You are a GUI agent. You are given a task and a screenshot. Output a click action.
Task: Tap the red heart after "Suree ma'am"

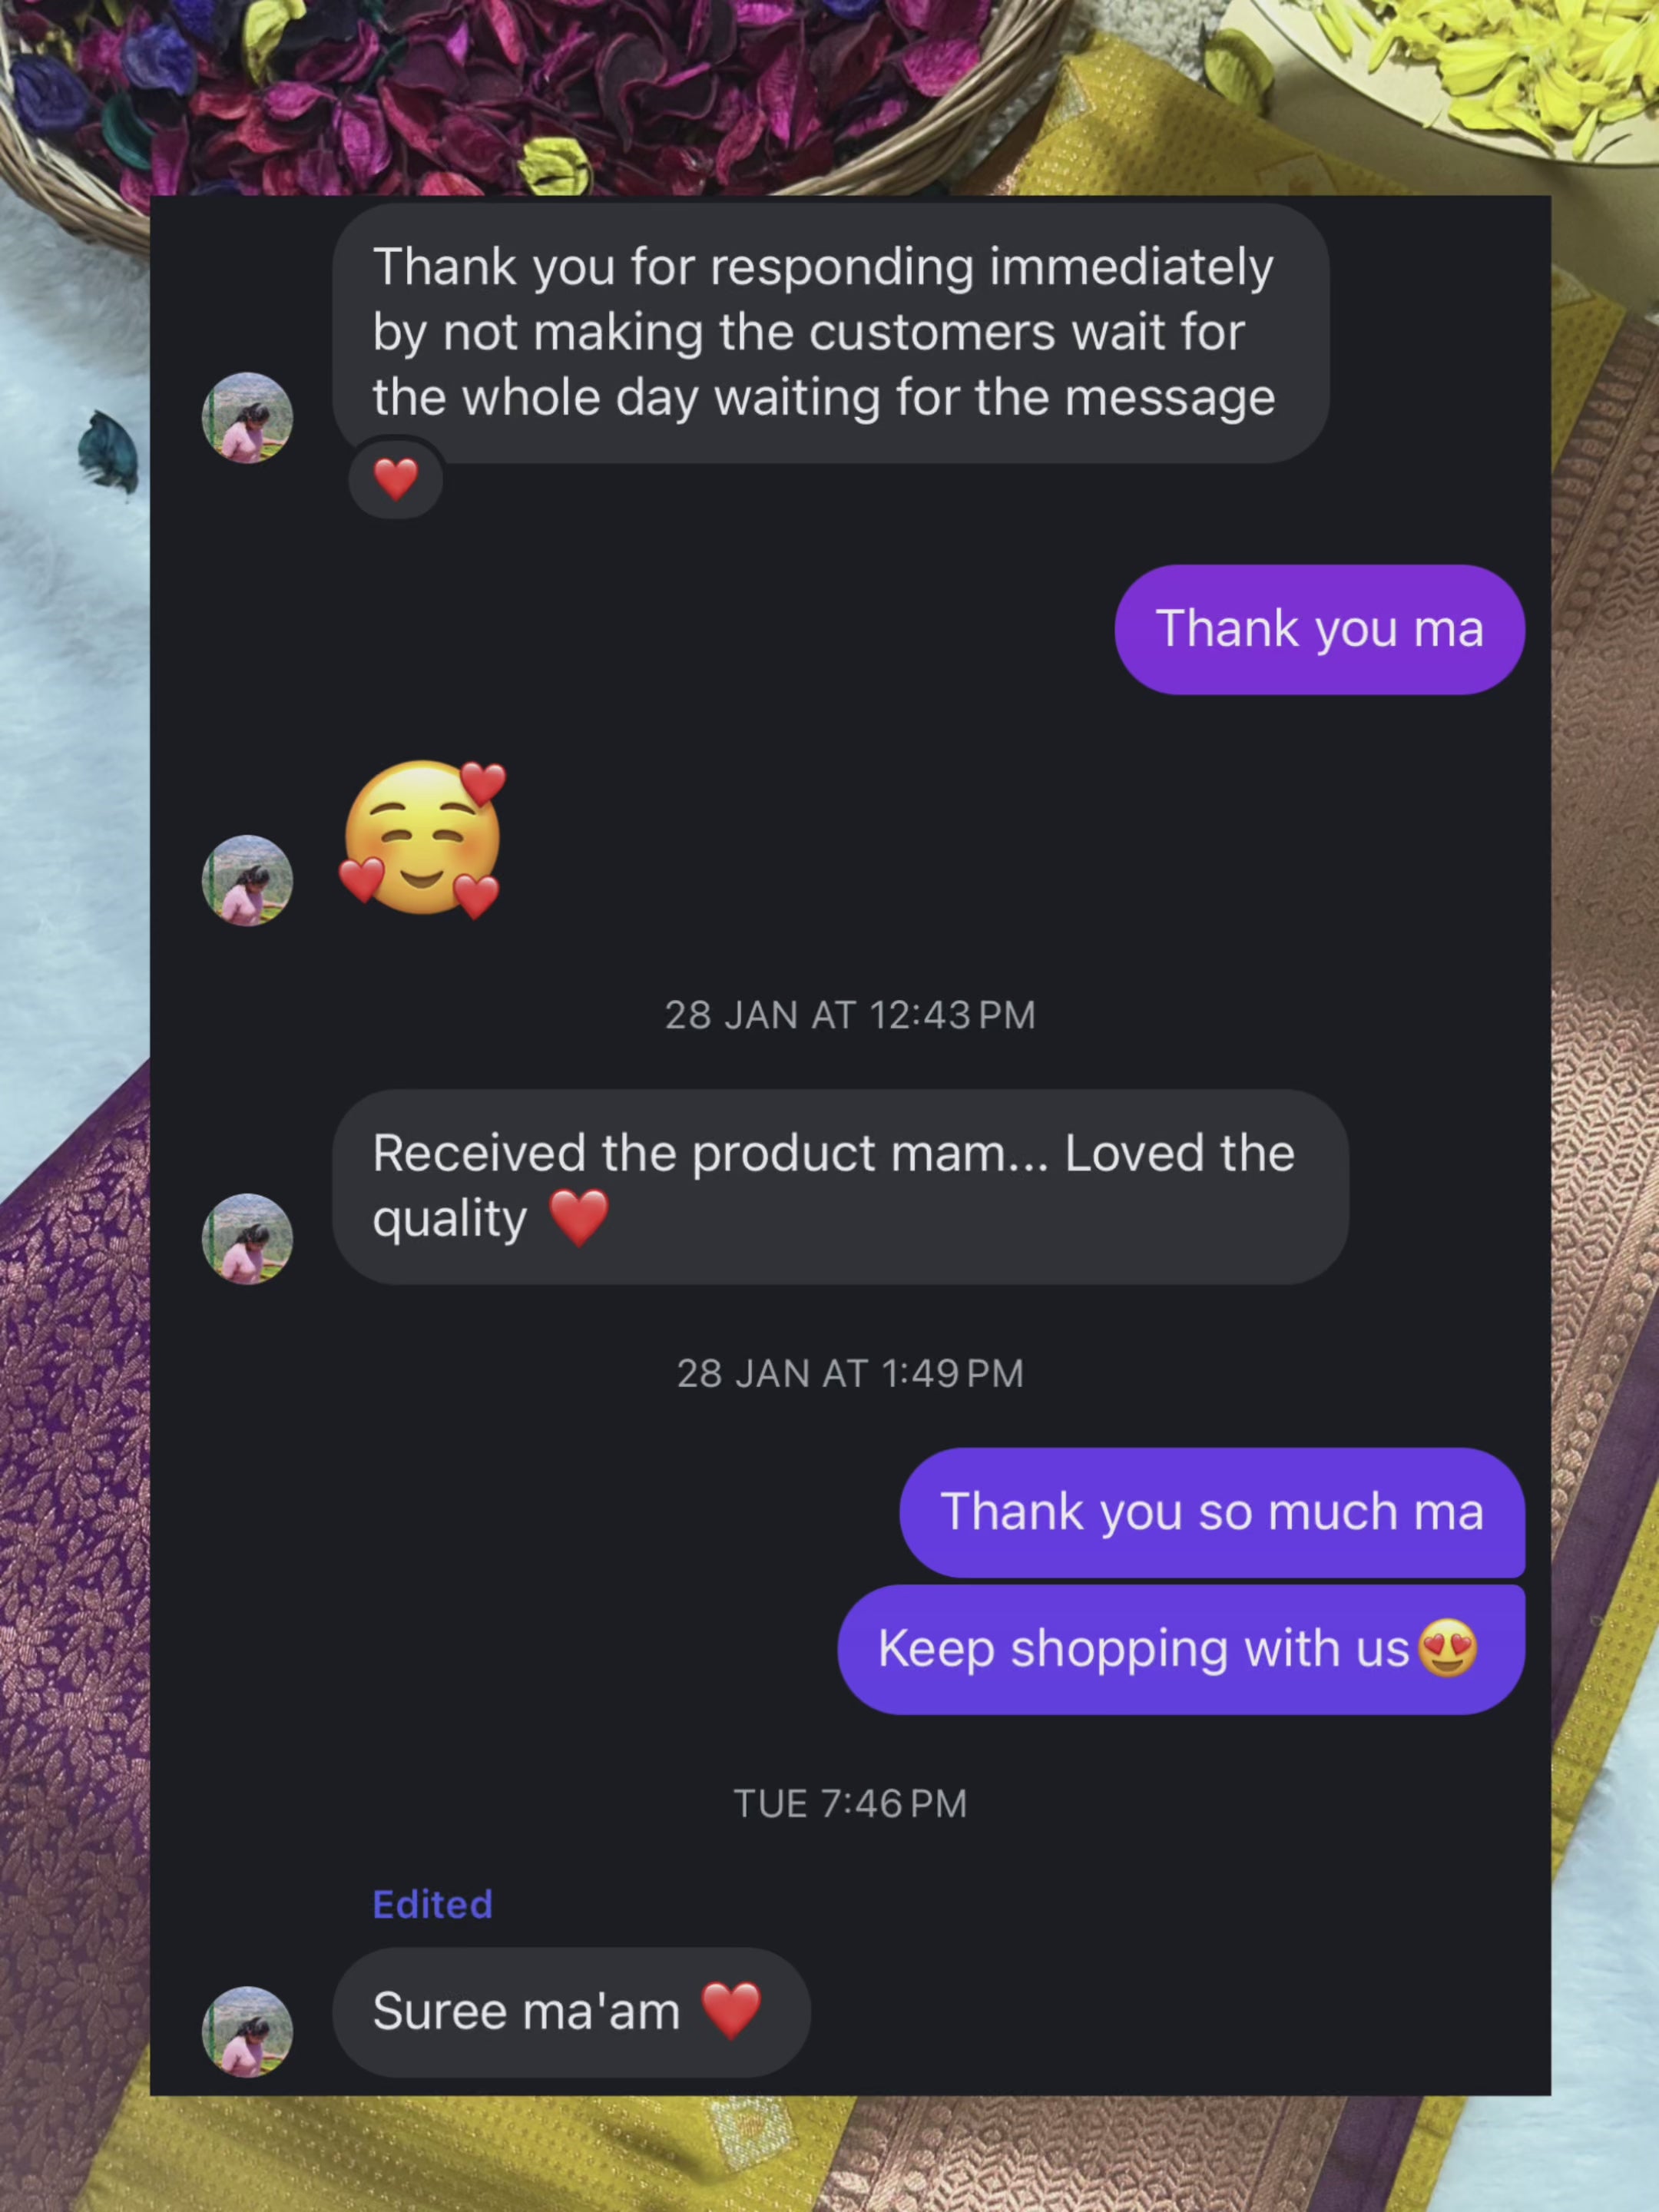point(731,2010)
